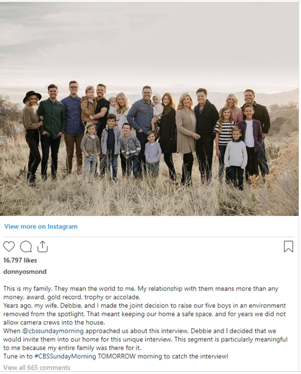
Task: Click the man in the green shirt
Action: point(51,131)
